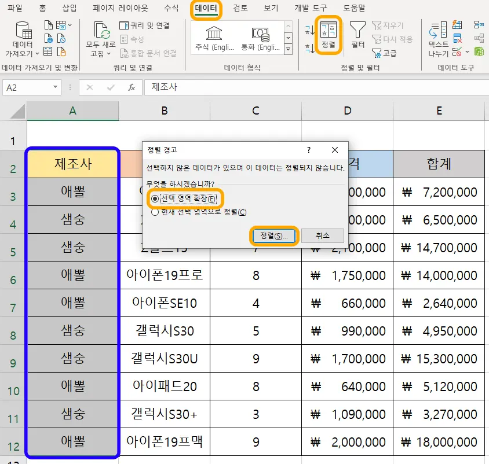Open Existing Connections cylinder-page icon
489x464 pixels.
tap(61, 51)
